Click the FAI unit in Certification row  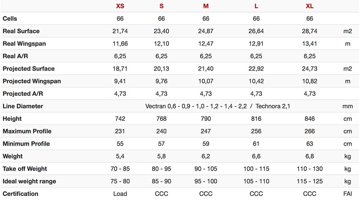[348, 194]
